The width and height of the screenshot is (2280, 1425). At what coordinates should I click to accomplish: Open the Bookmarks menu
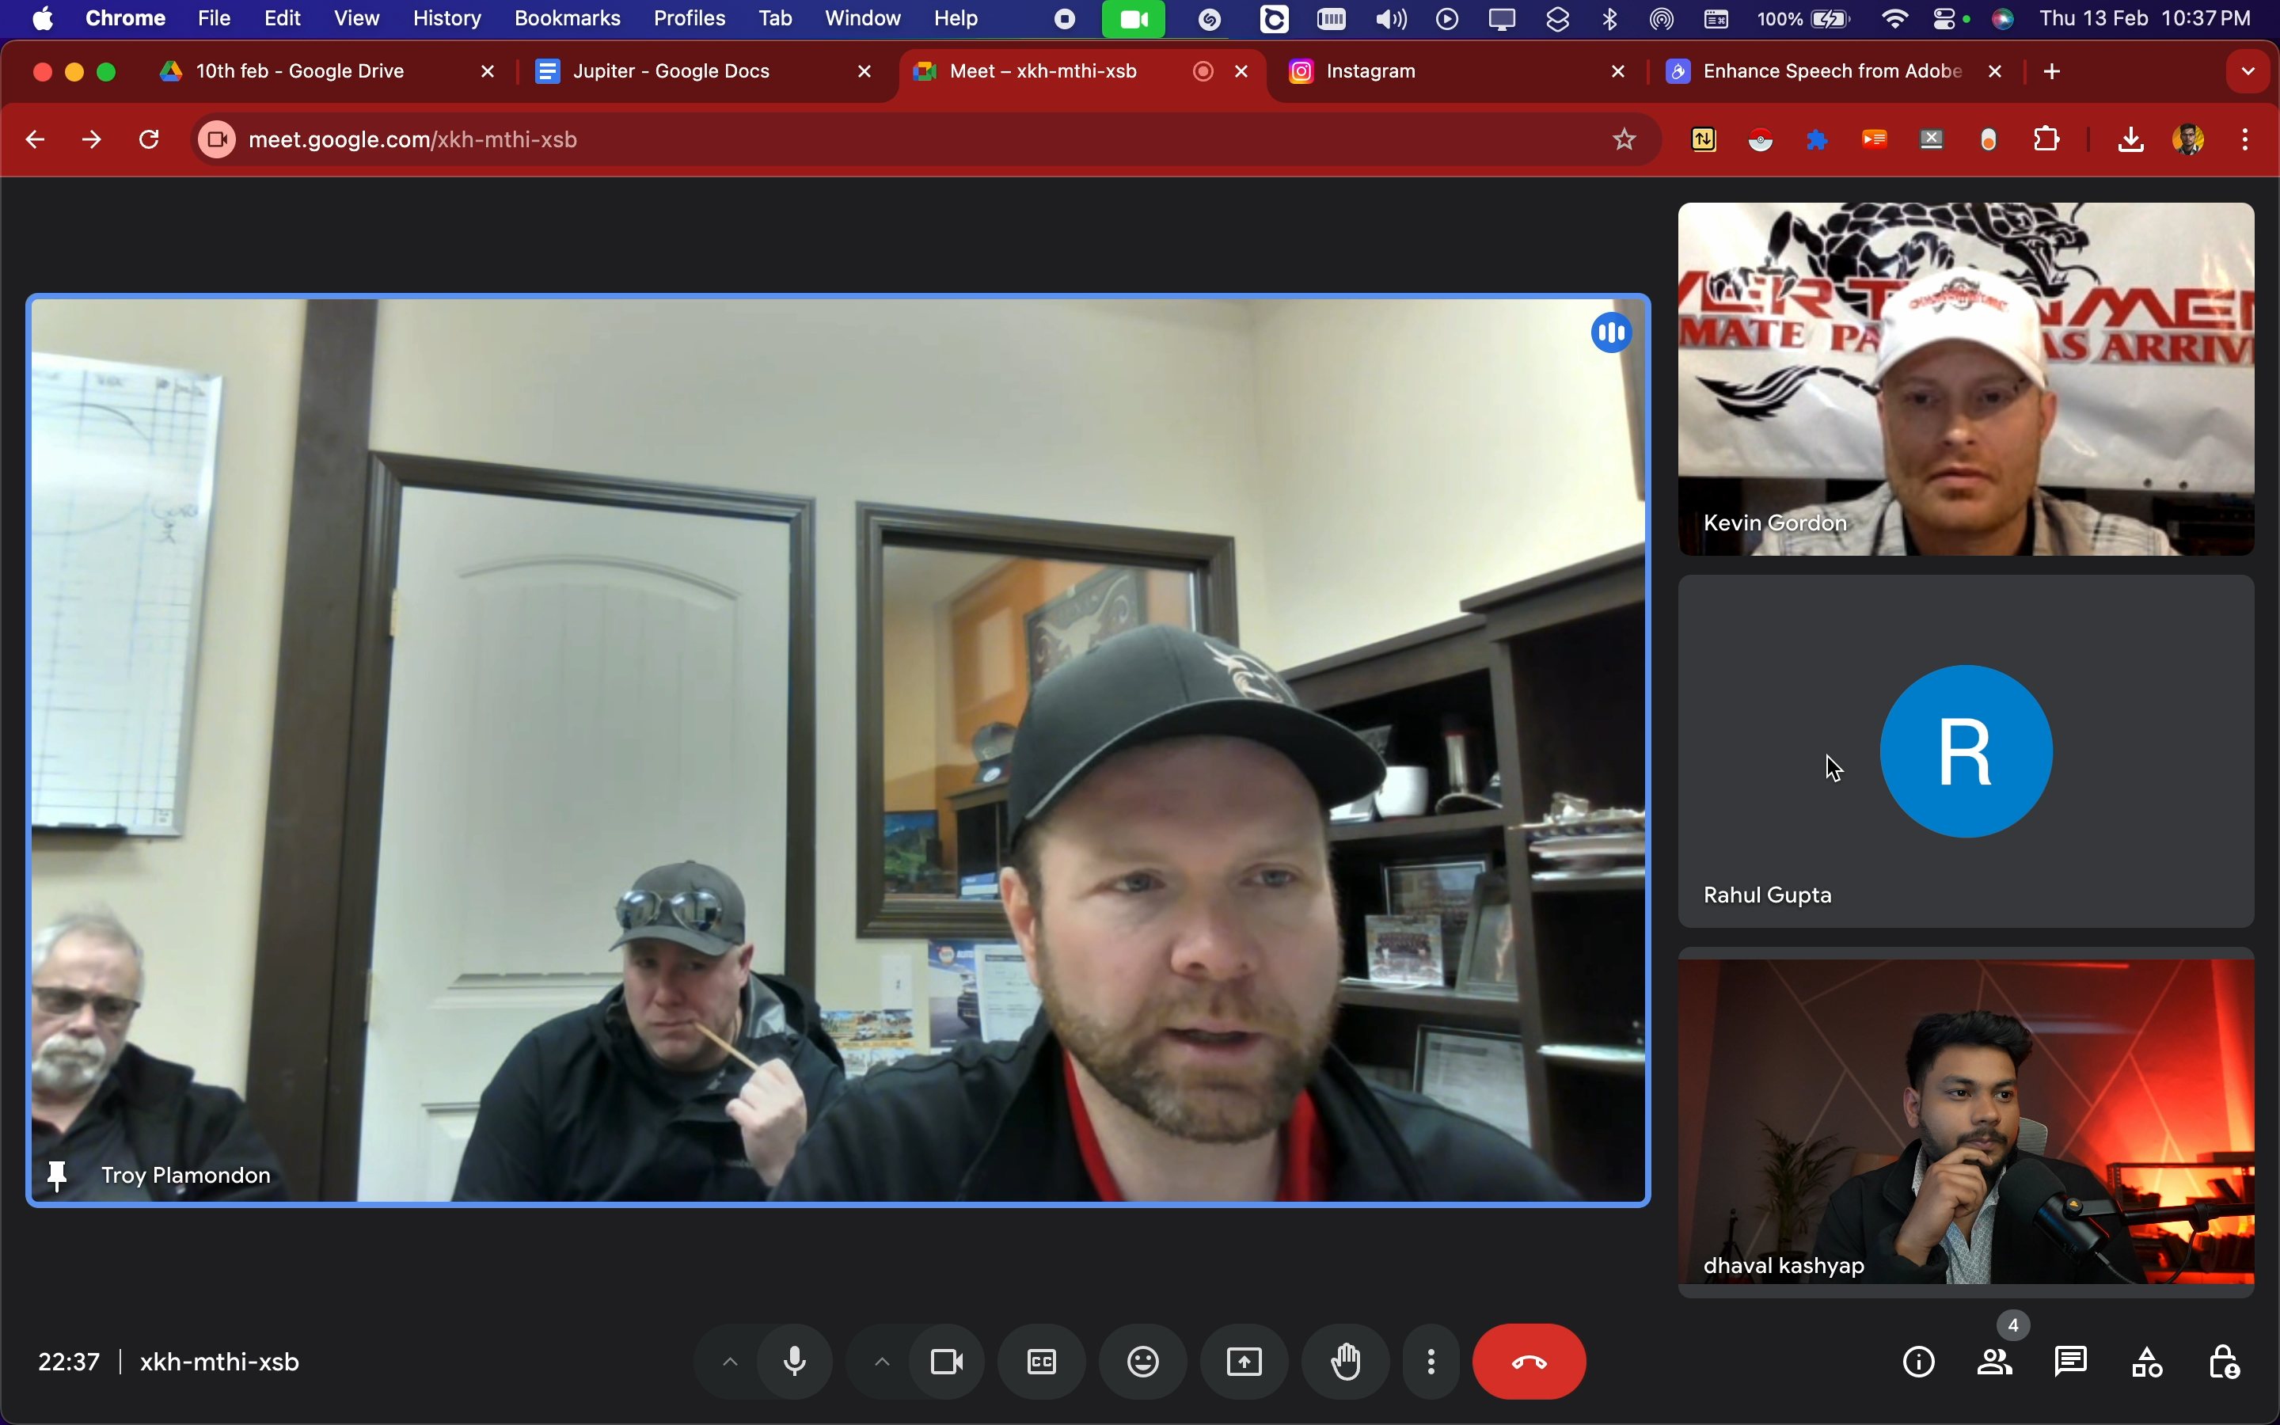pyautogui.click(x=566, y=19)
